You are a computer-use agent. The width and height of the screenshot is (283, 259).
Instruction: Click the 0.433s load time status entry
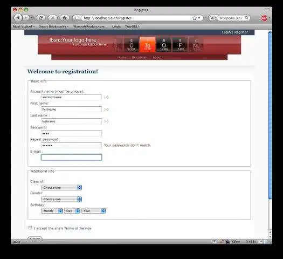(251, 242)
